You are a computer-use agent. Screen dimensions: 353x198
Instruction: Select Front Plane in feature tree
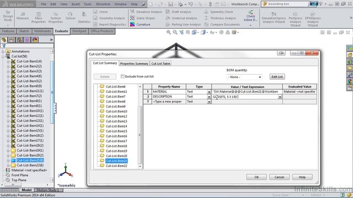point(20,175)
